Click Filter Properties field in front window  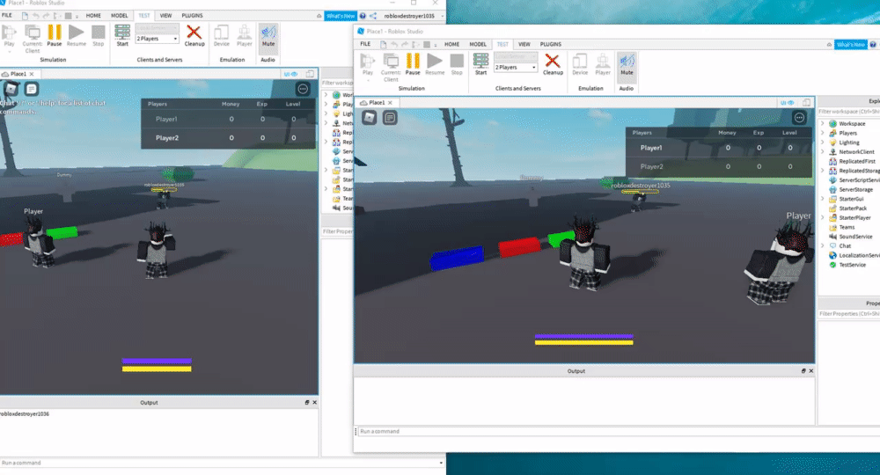pos(849,313)
